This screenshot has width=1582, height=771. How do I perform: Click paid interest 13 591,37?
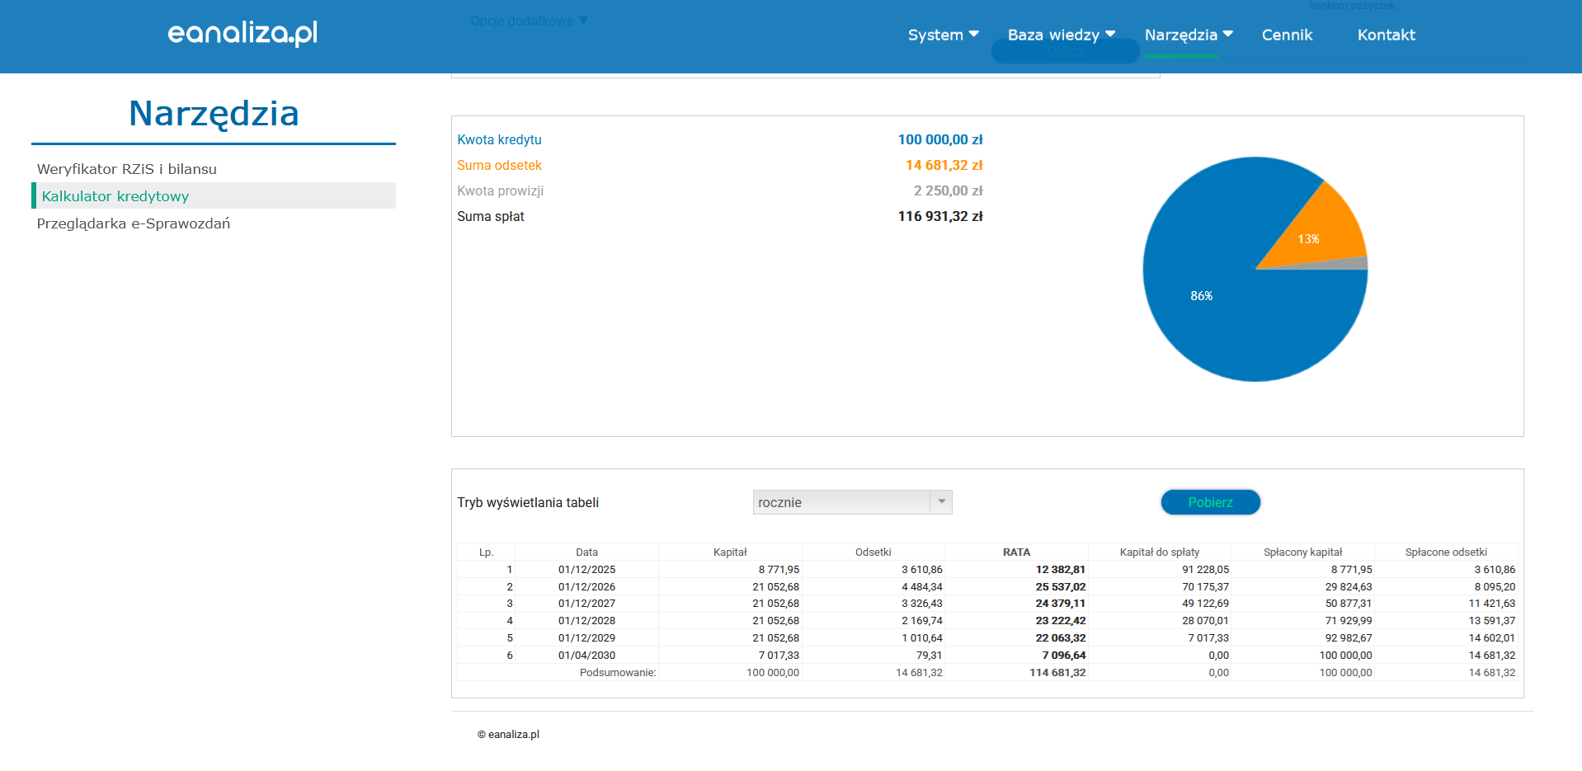(x=1491, y=621)
